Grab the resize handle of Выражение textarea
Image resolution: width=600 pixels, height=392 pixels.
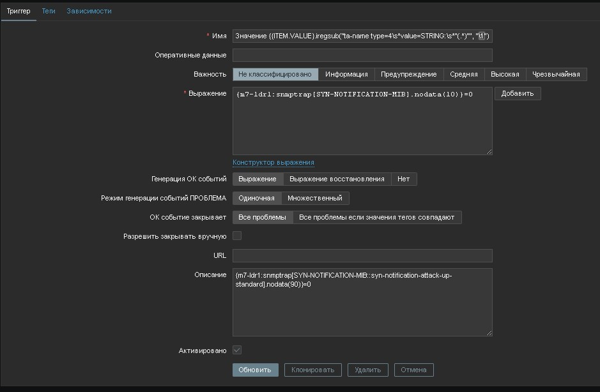(x=489, y=152)
